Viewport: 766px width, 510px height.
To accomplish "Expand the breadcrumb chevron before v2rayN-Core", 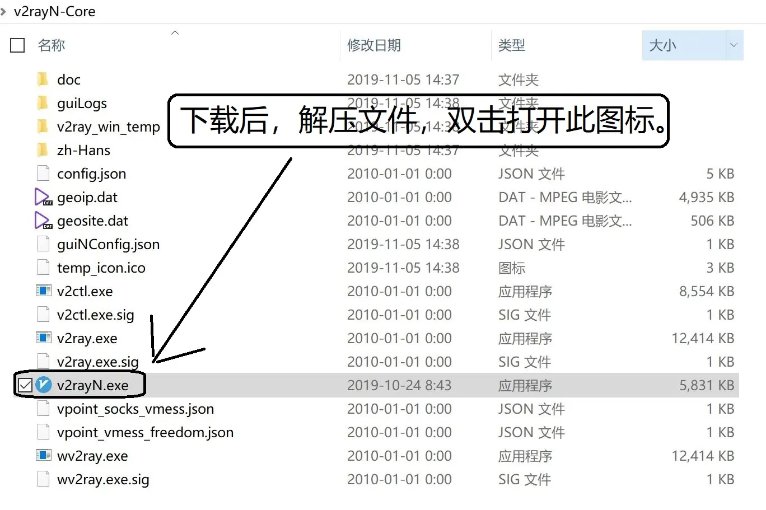I will coord(3,12).
